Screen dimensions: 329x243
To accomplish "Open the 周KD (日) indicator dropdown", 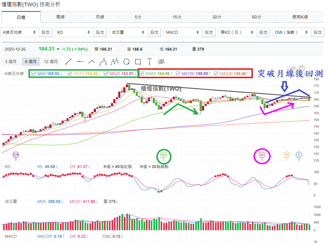I will (237, 32).
